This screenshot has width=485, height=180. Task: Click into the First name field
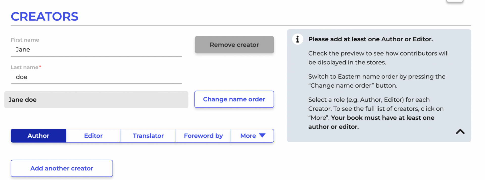pyautogui.click(x=96, y=49)
